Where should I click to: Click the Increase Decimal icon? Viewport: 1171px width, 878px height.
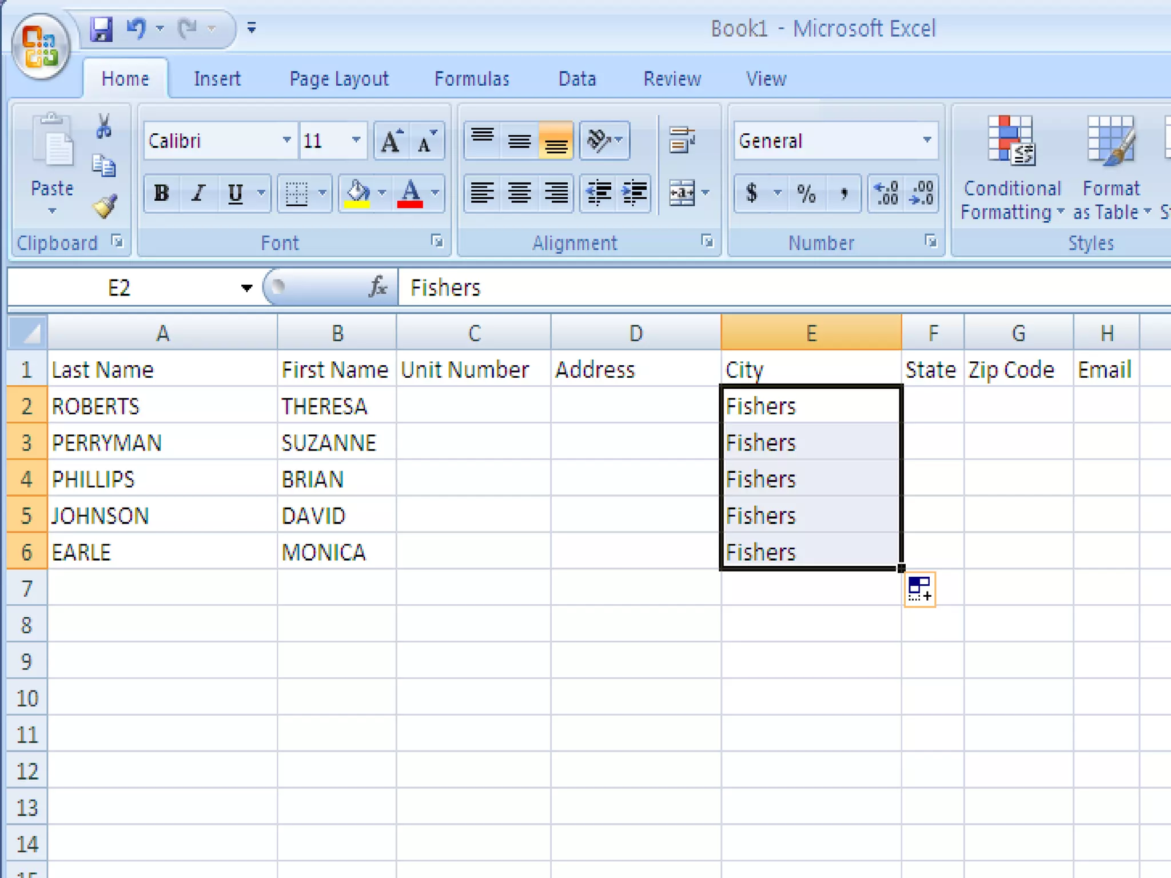(886, 193)
